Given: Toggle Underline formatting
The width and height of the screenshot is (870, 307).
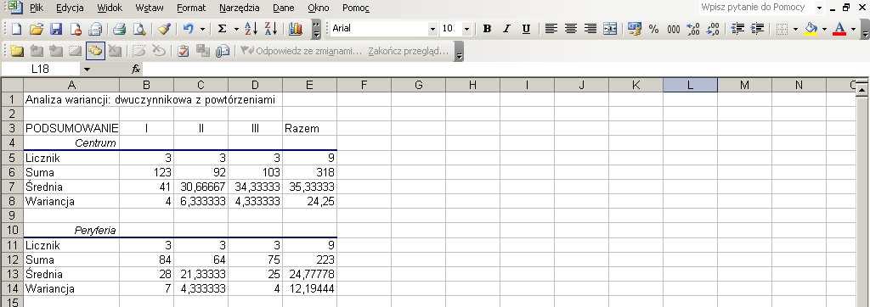Looking at the screenshot, I should pyautogui.click(x=527, y=29).
